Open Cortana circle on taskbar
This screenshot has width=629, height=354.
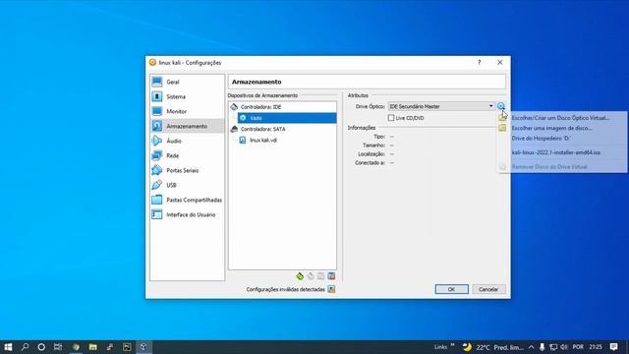(x=41, y=347)
